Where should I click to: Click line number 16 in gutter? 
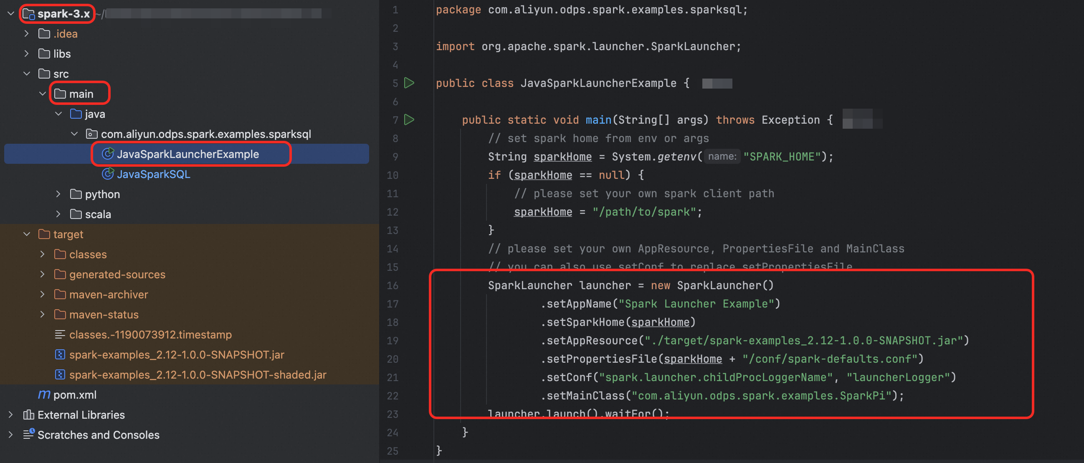coord(392,286)
